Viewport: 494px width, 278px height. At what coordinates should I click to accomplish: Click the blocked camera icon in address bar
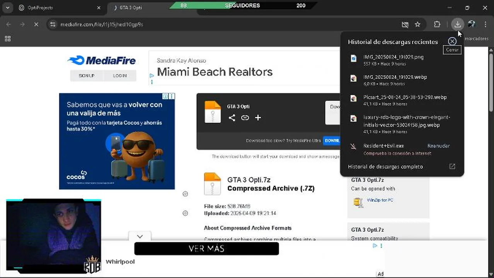click(405, 24)
